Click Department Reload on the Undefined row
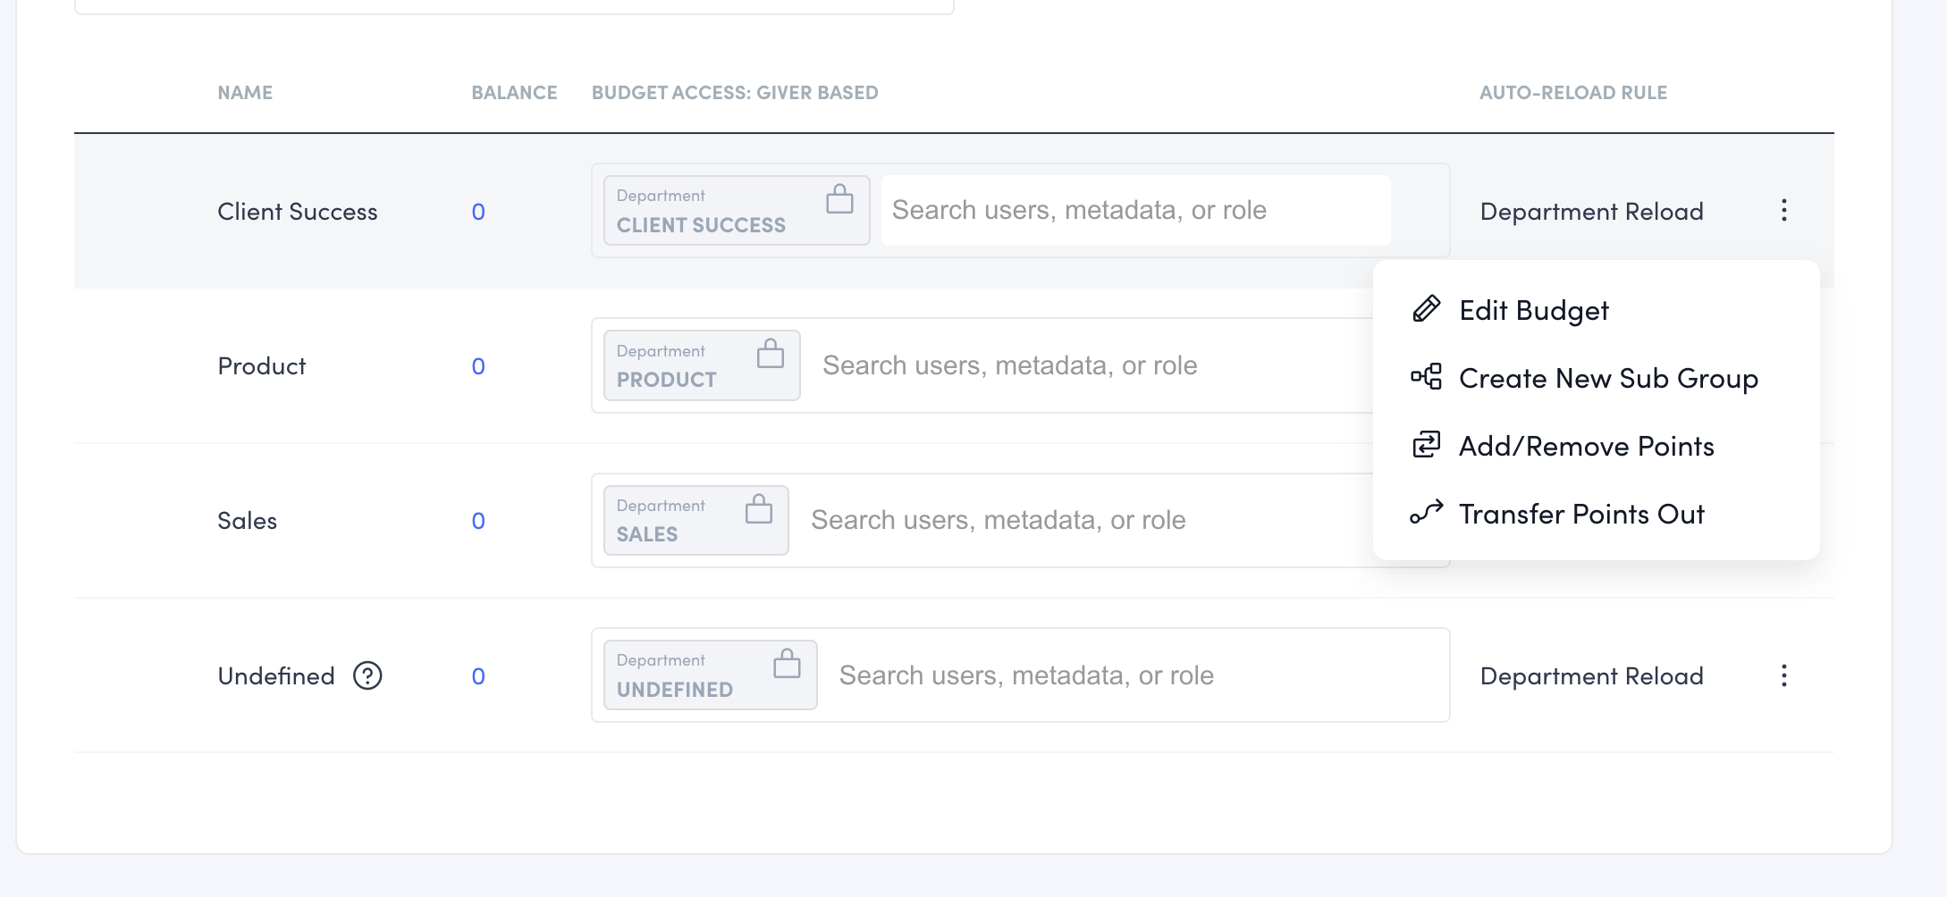The height and width of the screenshot is (897, 1947). pos(1592,675)
